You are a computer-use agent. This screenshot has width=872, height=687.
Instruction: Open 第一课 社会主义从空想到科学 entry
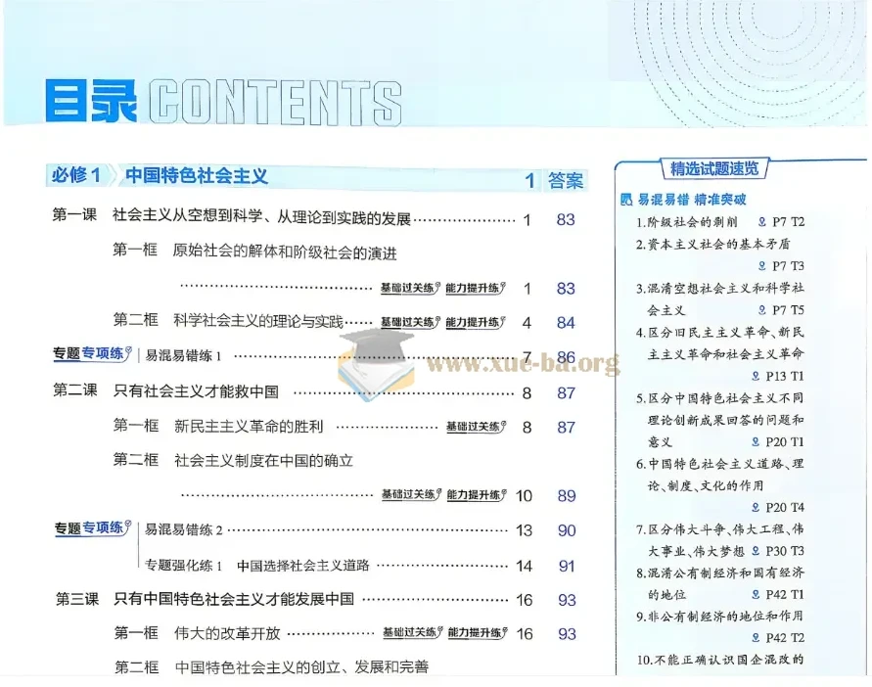click(x=231, y=217)
